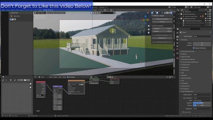Toggle the Viewport Denoising checkbox
213x120 pixels.
[x=194, y=48]
